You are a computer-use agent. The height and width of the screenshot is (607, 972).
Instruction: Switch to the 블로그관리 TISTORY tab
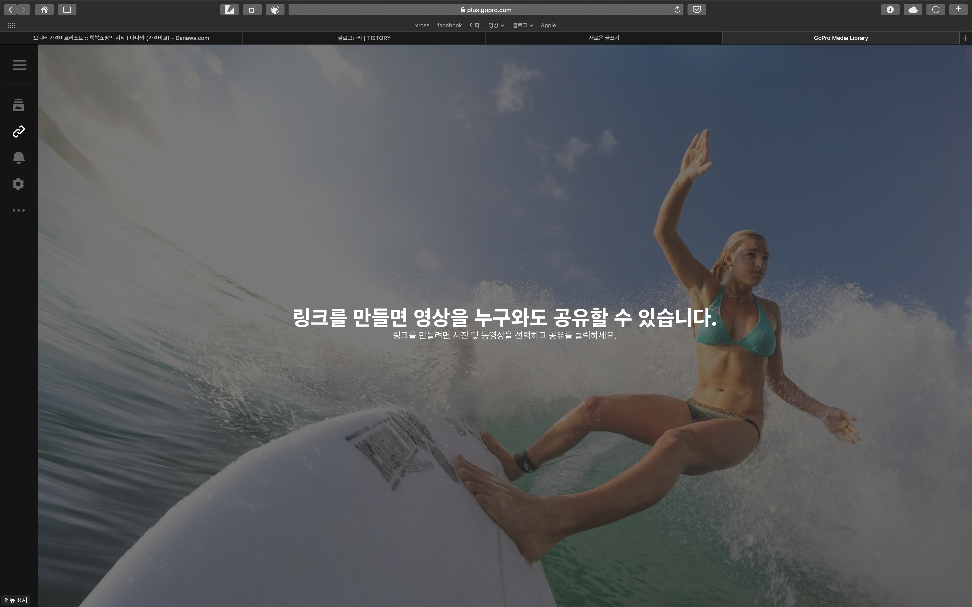click(364, 38)
